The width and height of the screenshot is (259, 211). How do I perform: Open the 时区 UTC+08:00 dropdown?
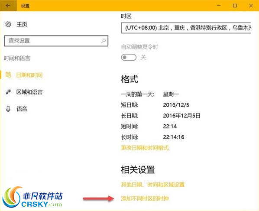186,28
